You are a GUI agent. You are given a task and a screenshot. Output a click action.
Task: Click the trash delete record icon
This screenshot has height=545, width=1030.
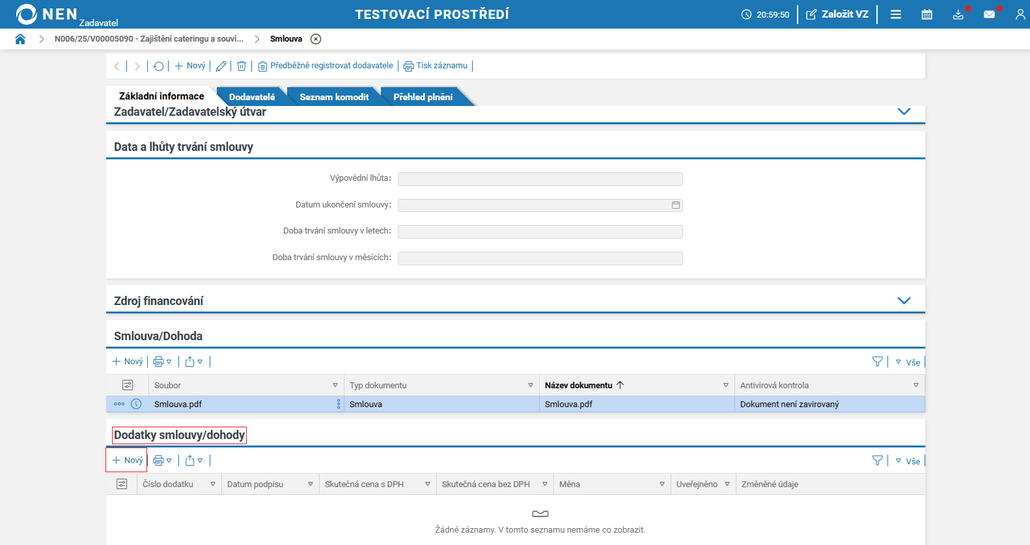point(242,66)
